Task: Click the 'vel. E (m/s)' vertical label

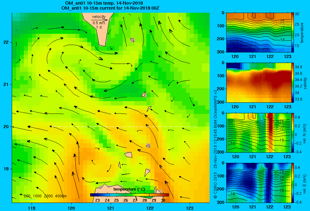Action: (305, 183)
